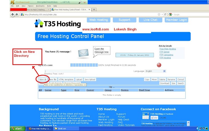
Task: Open the View menu
Action: [23, 6]
